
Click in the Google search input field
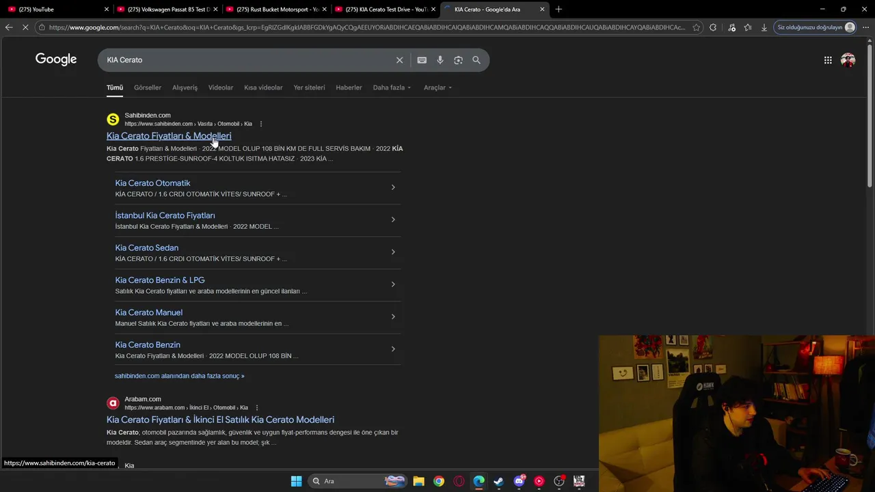249,60
